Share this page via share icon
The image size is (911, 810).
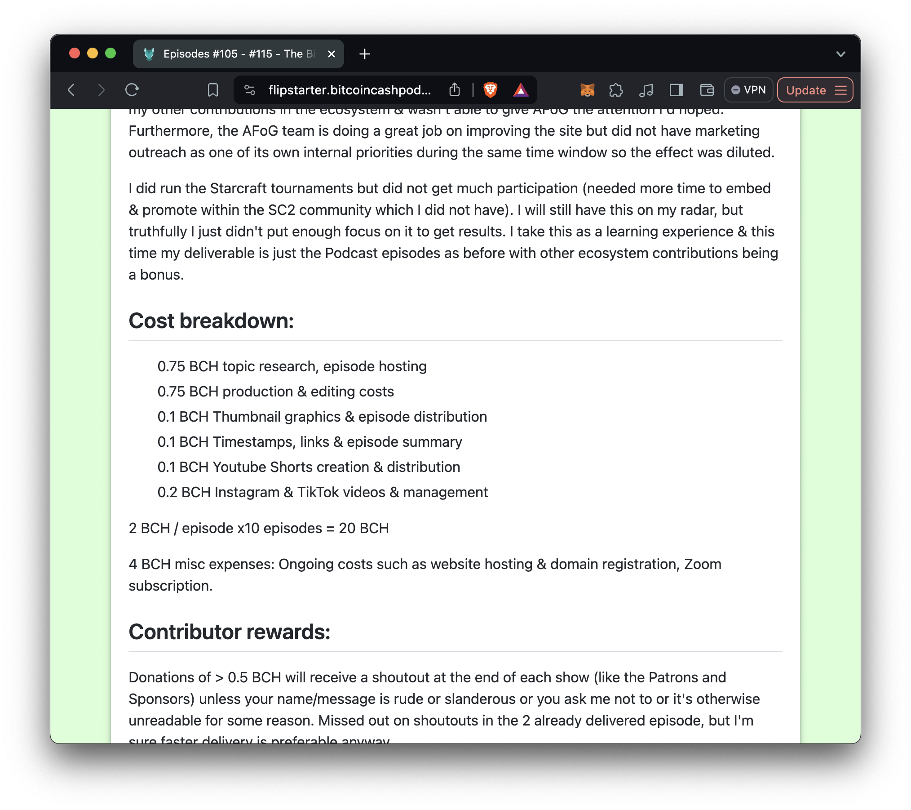click(x=455, y=90)
